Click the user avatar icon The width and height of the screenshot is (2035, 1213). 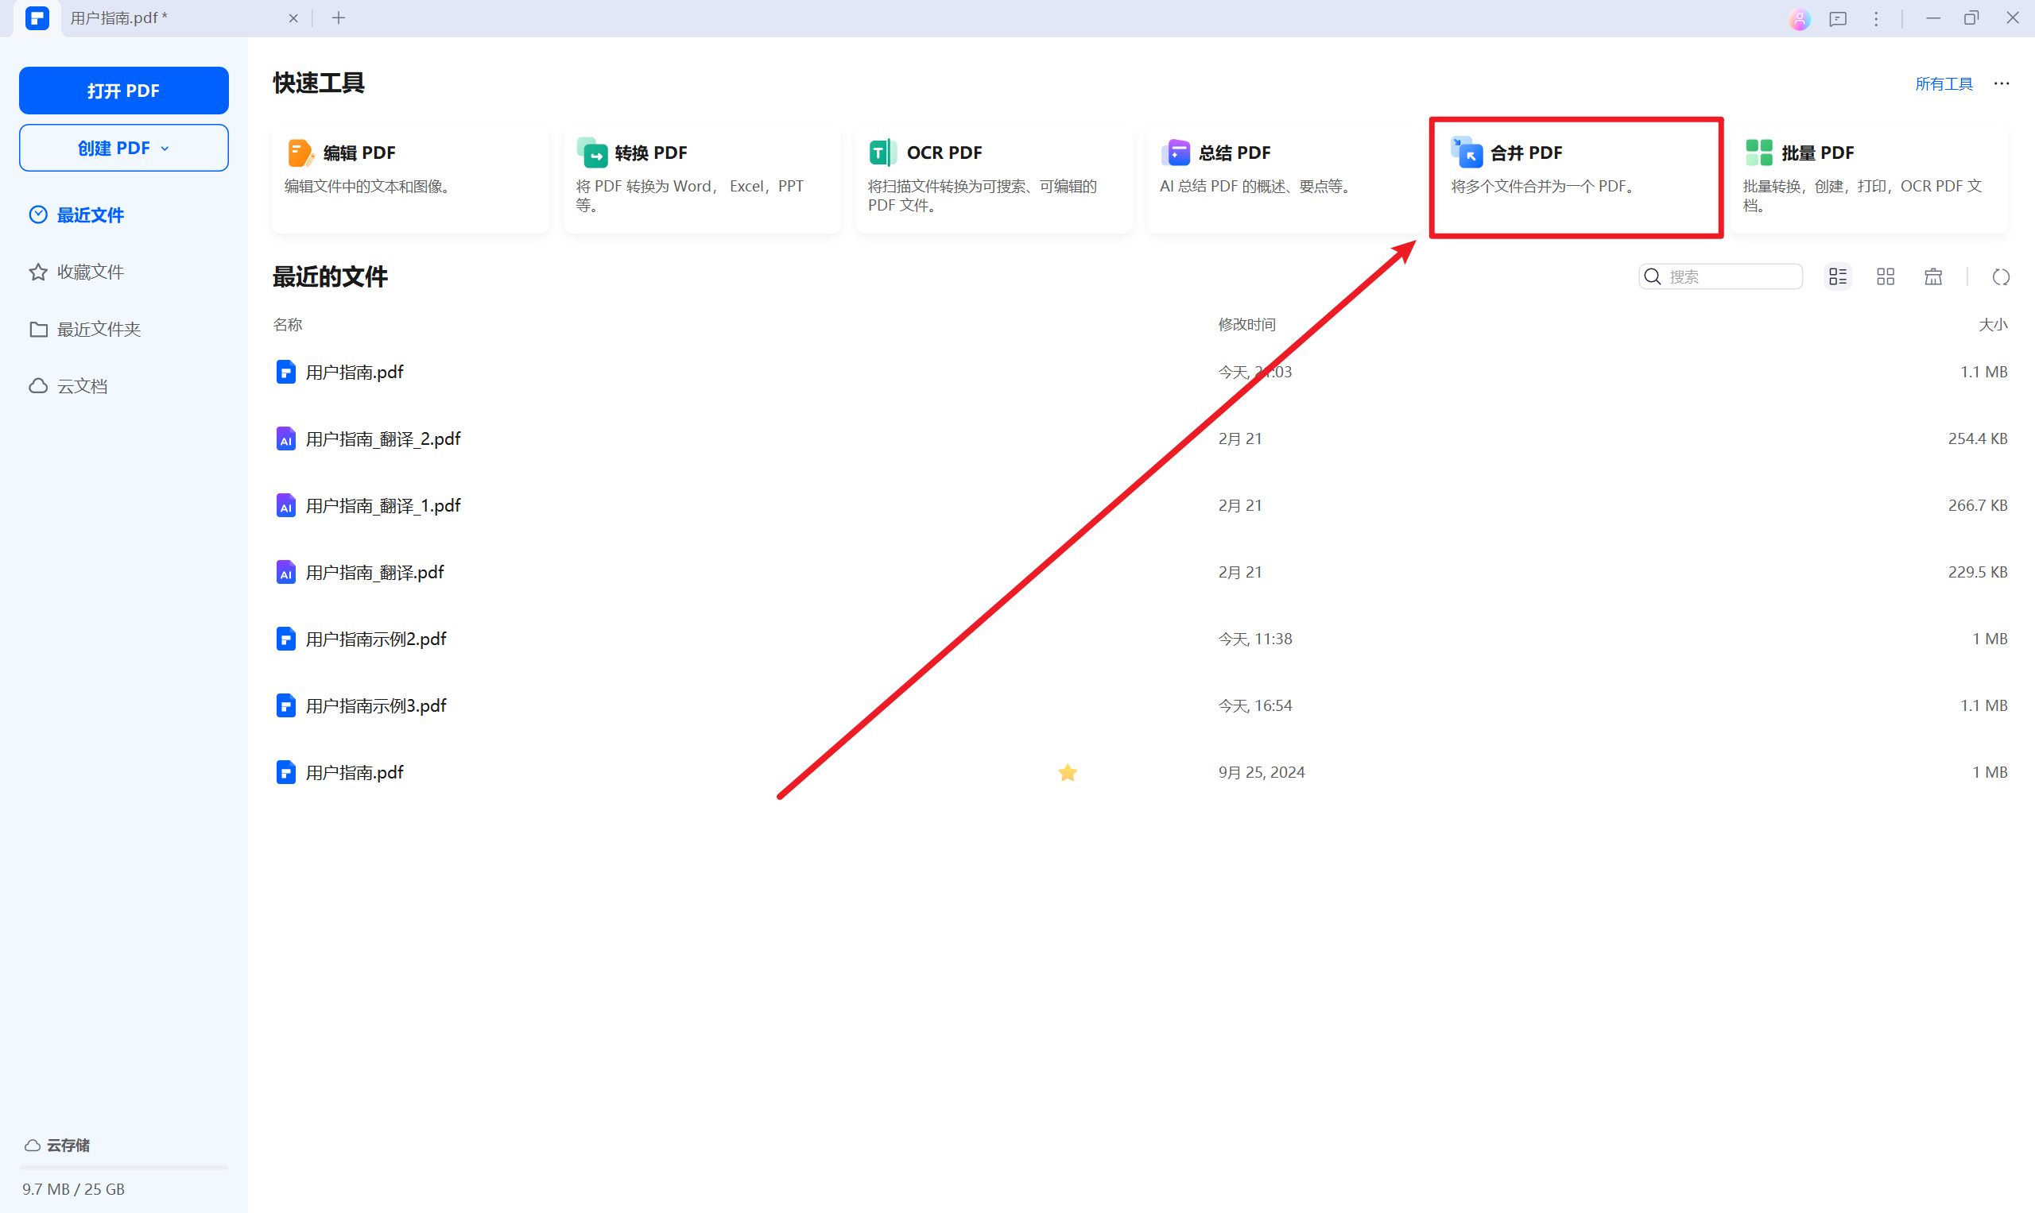pyautogui.click(x=1799, y=18)
